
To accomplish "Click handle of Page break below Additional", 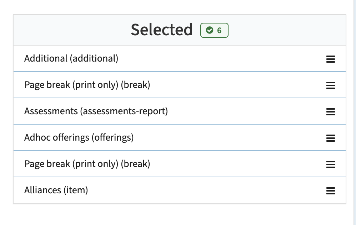I will (331, 85).
